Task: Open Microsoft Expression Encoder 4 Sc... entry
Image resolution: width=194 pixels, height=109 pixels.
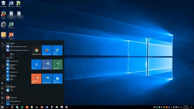Action: pyautogui.click(x=18, y=50)
